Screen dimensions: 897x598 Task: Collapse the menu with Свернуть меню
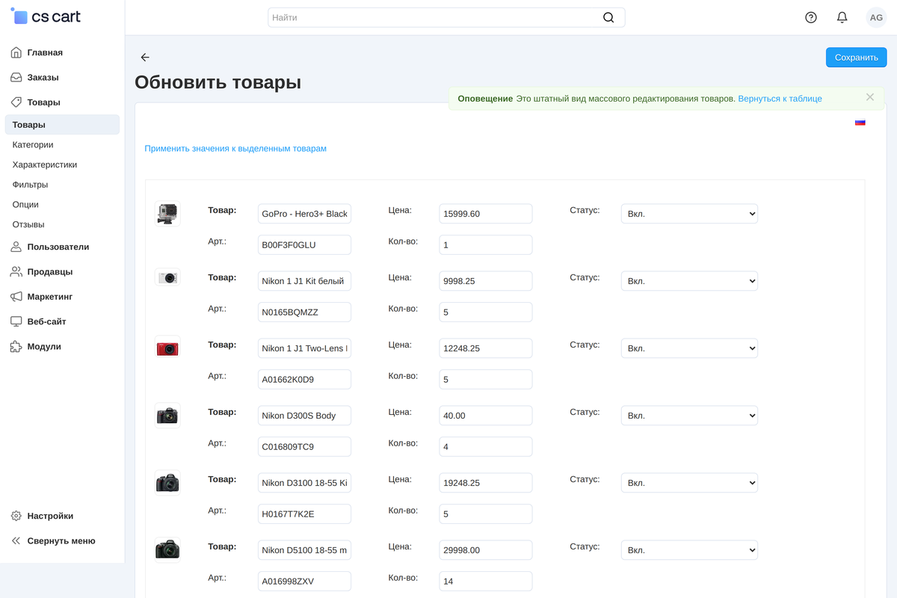62,541
